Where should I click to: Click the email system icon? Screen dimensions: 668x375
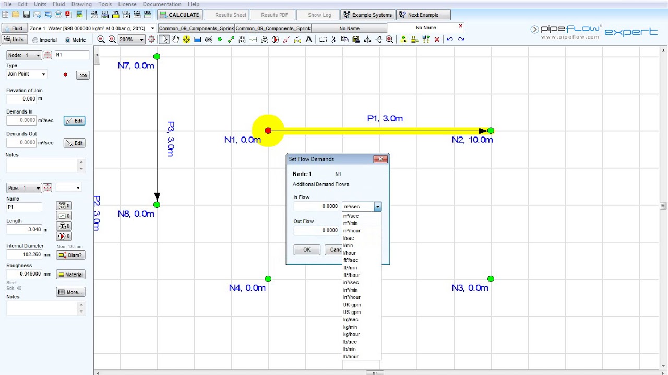[x=37, y=15]
